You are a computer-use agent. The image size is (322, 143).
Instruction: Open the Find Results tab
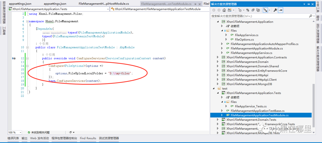tap(88, 138)
